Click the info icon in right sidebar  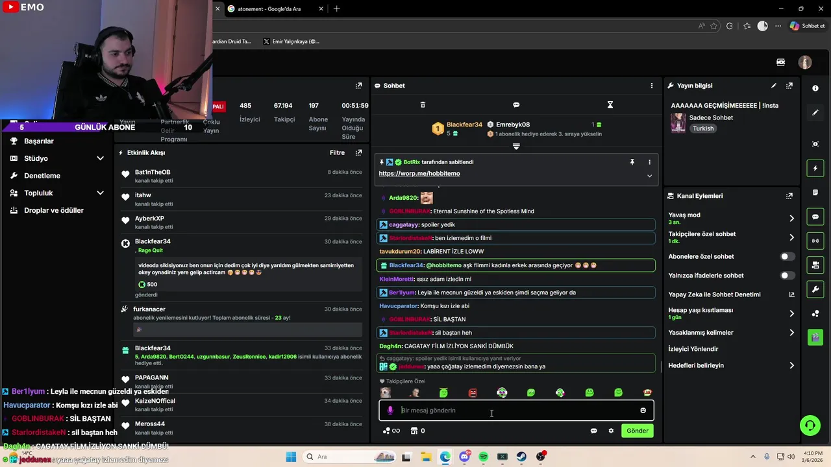[x=815, y=88]
